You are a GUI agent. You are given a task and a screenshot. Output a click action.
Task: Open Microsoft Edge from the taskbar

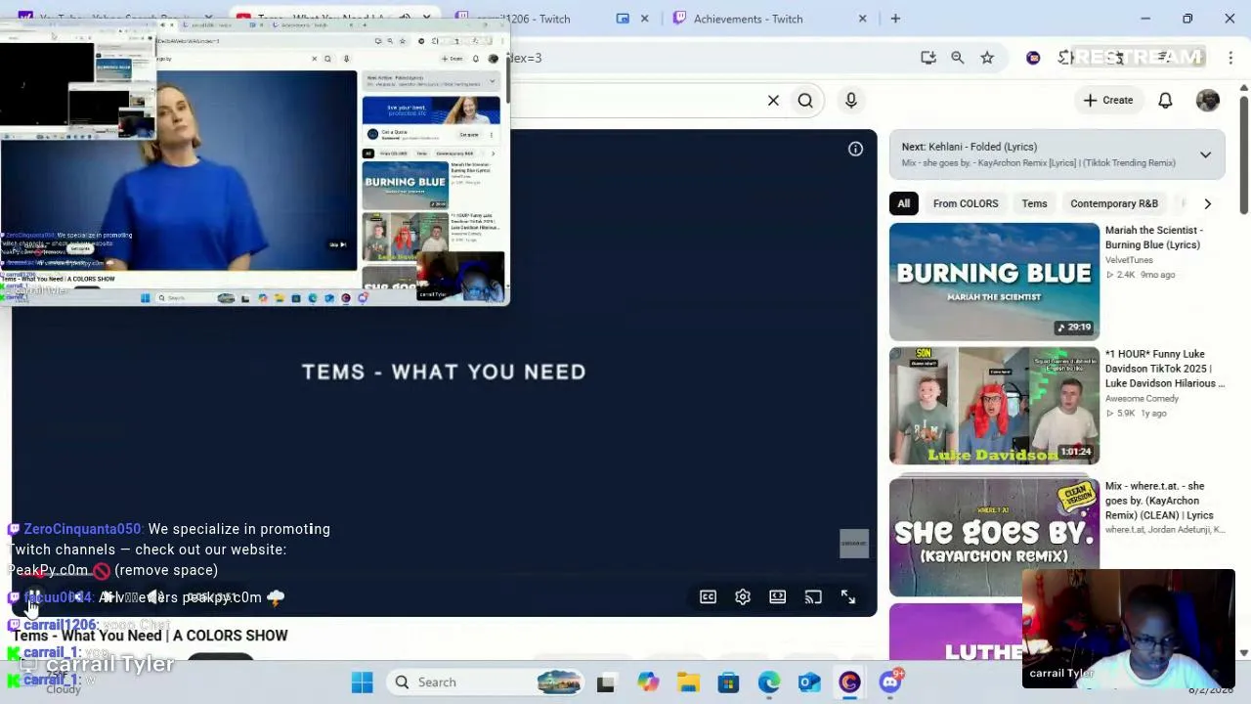click(x=769, y=682)
